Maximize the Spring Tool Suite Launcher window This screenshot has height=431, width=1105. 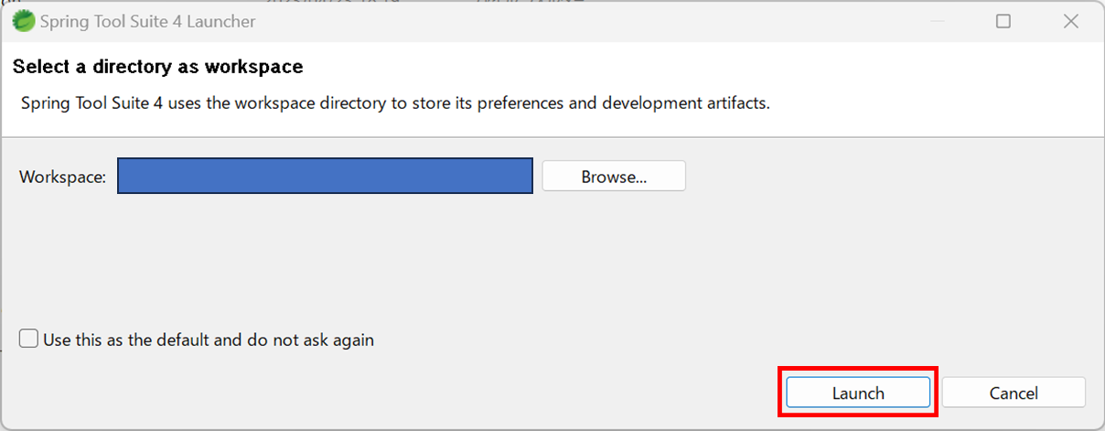click(1003, 21)
